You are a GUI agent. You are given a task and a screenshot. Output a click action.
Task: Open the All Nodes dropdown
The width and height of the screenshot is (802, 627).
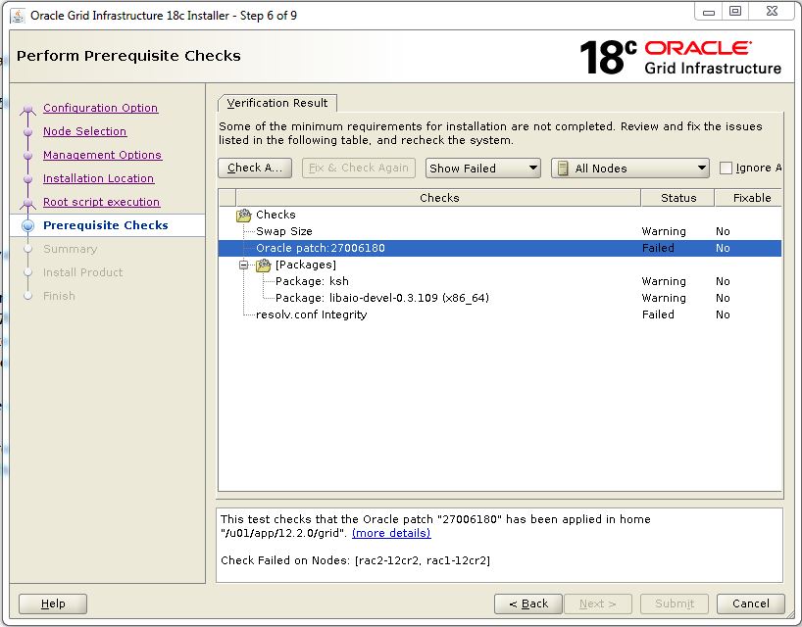pyautogui.click(x=630, y=169)
